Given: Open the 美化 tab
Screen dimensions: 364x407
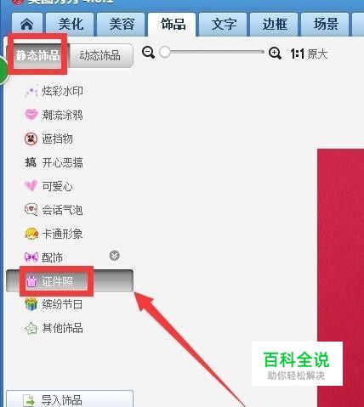Looking at the screenshot, I should 71,24.
